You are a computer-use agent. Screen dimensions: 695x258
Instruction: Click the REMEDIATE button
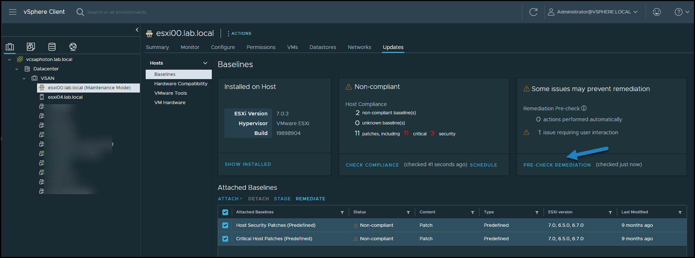(310, 199)
